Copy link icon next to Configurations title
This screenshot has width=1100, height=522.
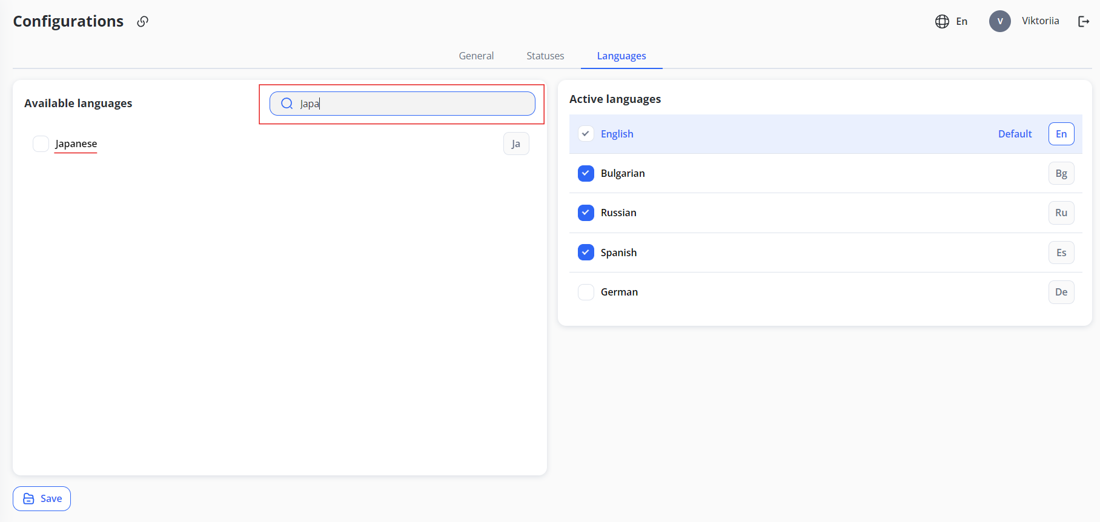pos(143,21)
